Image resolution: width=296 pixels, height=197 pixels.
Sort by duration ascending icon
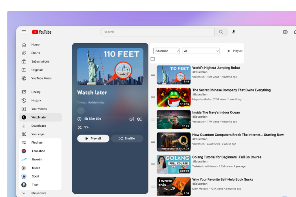(132, 119)
